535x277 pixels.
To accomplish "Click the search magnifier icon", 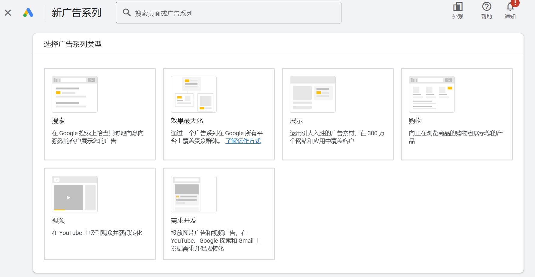I will pos(127,13).
